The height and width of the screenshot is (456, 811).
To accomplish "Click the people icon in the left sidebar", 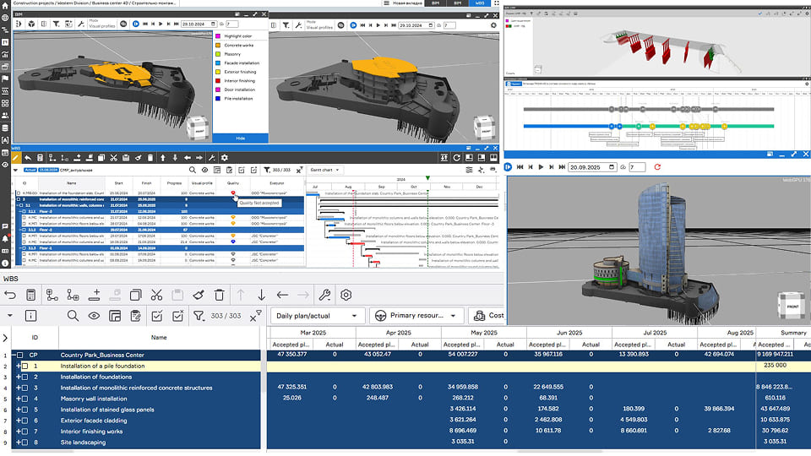I will click(x=5, y=116).
